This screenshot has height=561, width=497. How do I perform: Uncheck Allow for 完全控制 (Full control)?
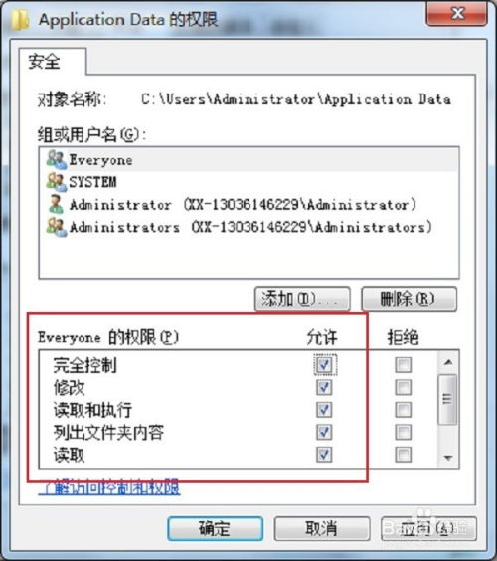tap(324, 365)
